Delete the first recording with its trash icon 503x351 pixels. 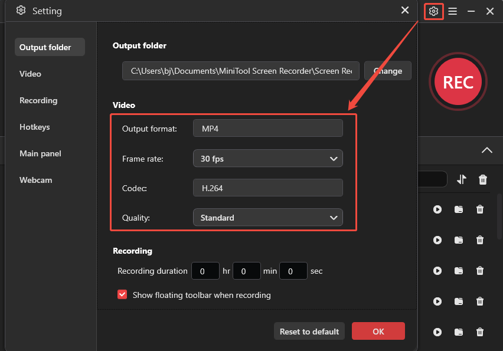pos(480,209)
